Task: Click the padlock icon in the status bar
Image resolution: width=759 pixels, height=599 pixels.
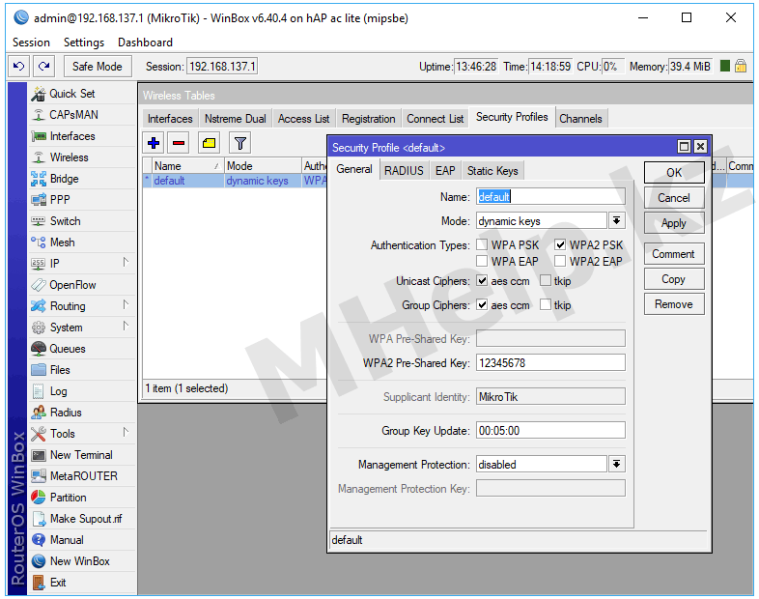Action: 740,66
